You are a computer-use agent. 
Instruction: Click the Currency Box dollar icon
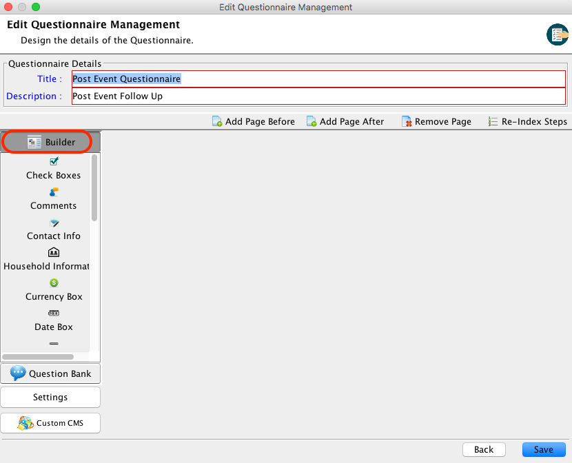(x=54, y=282)
